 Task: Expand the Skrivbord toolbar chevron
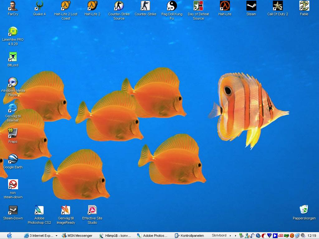coord(230,236)
